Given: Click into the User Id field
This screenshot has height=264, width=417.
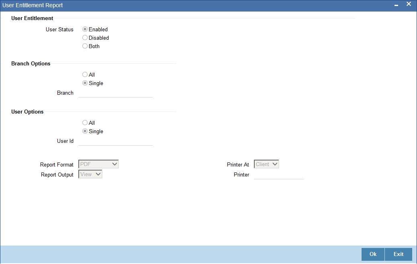Looking at the screenshot, I should click(115, 141).
